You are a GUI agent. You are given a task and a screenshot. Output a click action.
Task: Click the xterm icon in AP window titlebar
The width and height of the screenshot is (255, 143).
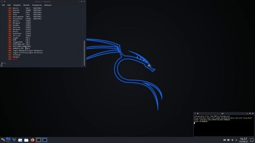click(x=195, y=114)
